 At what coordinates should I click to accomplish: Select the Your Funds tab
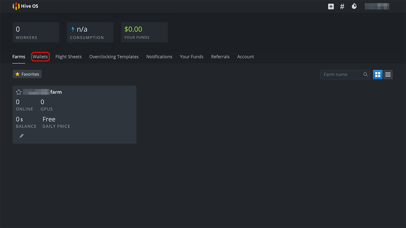point(192,57)
